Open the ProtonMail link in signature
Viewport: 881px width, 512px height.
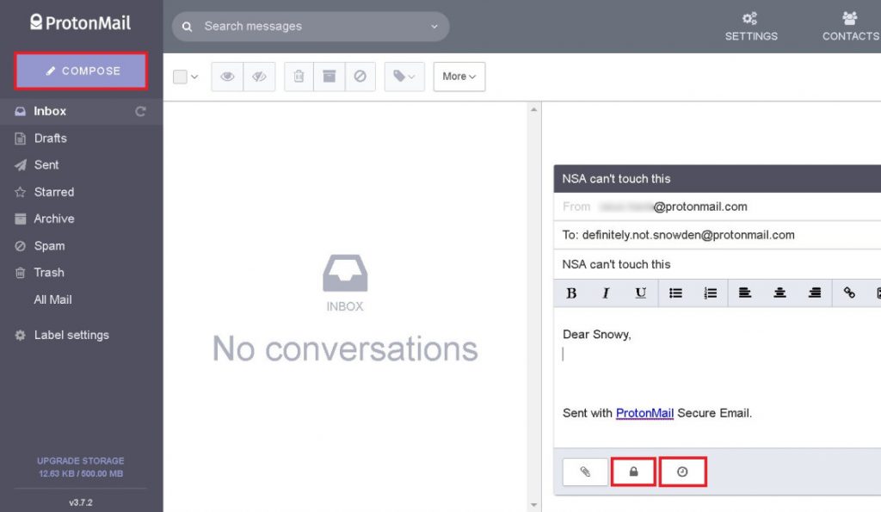click(644, 413)
